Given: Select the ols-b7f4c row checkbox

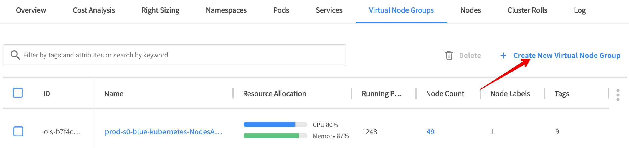Looking at the screenshot, I should click(18, 131).
